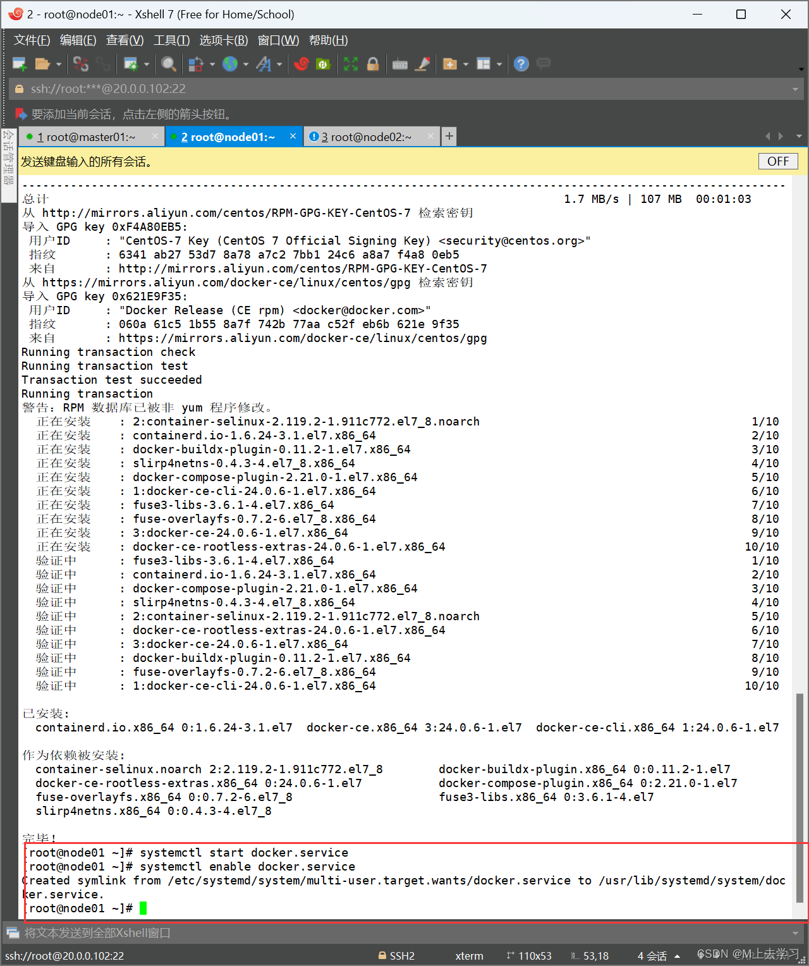The width and height of the screenshot is (809, 966).
Task: Expand the toolbar overflow arrow
Action: point(801,69)
